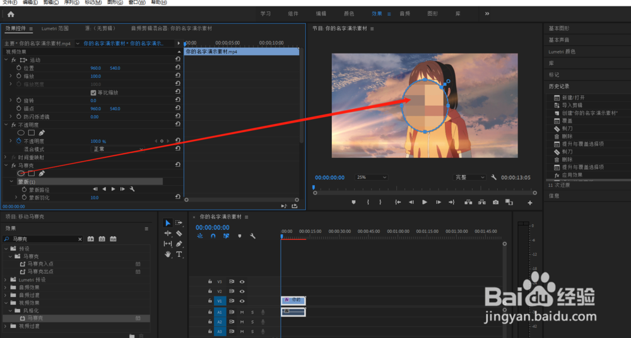Select the ellipse mask tool under 马赛克
Screen dimensions: 631x338
point(21,174)
